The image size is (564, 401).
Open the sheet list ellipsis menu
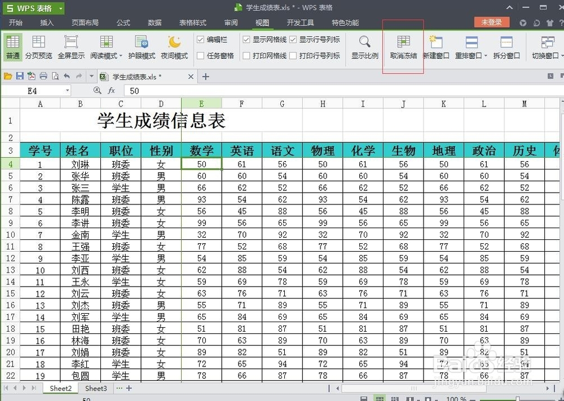[x=120, y=388]
